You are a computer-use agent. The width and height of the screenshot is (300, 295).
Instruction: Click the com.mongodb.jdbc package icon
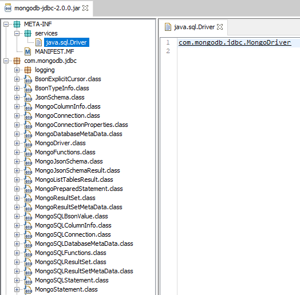(x=17, y=61)
